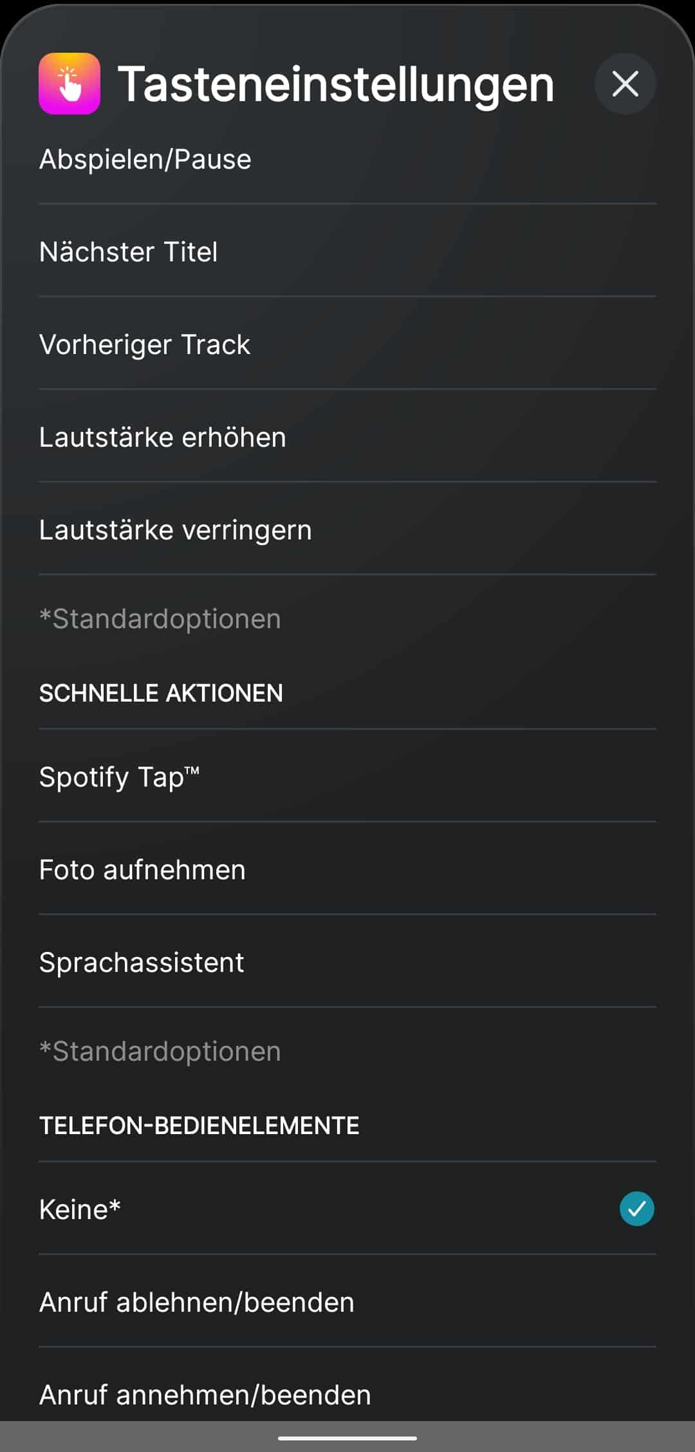Tap the teal checkmark next to Keine
The width and height of the screenshot is (695, 1452).
(636, 1209)
